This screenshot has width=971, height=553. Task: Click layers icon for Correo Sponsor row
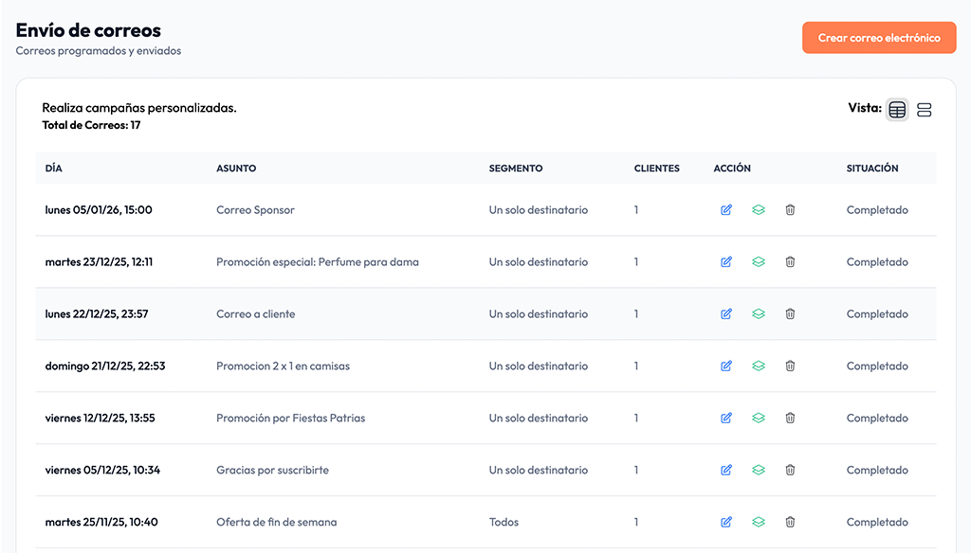pos(759,210)
